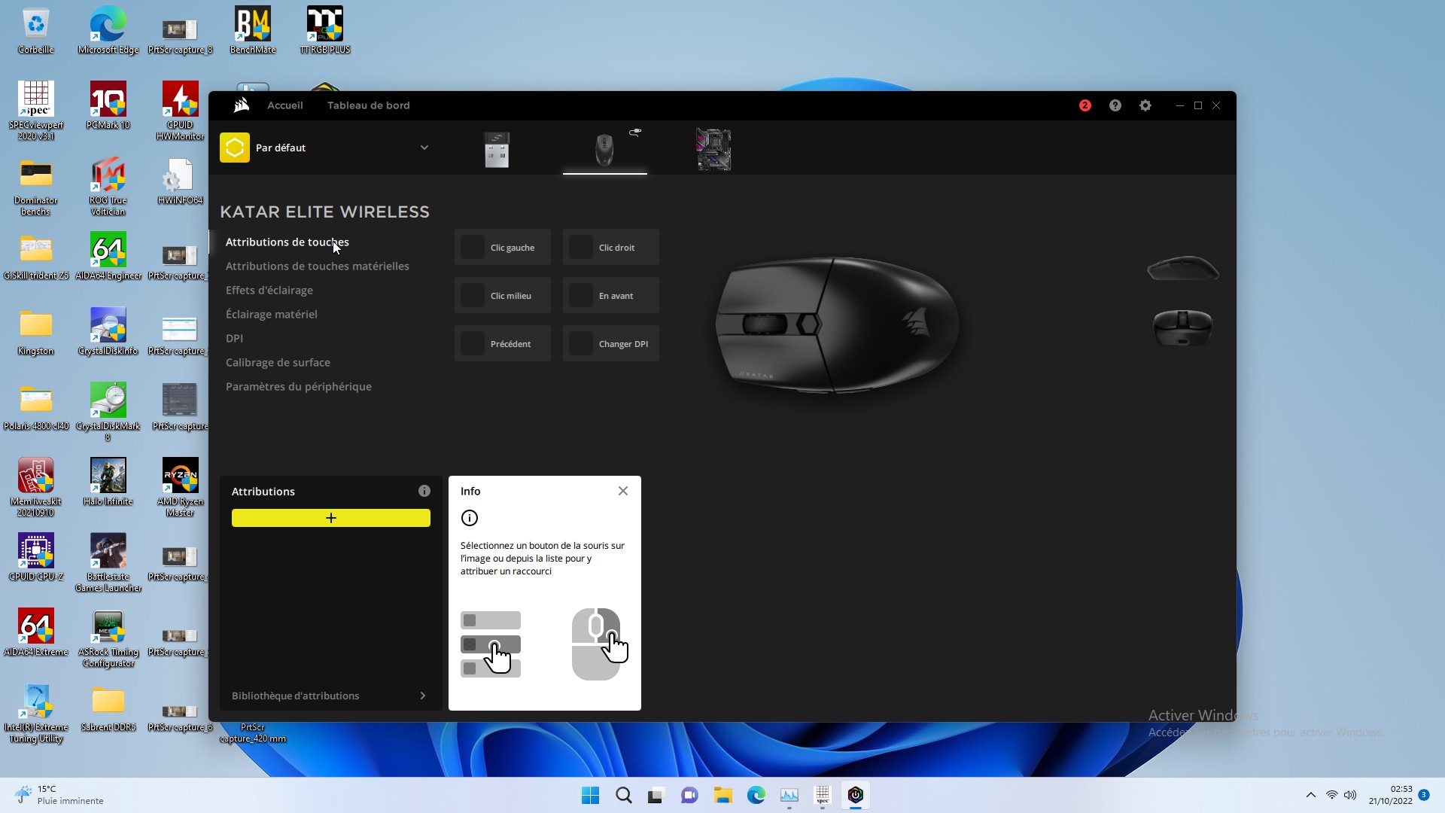Screen dimensions: 1445x813
Task: Select the En avant button
Action: pyautogui.click(x=611, y=295)
